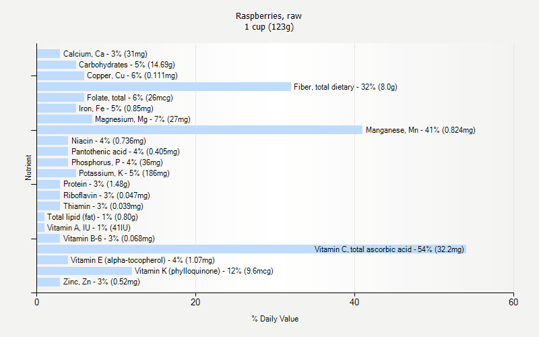Click the Fiber, total dietary - 32% label
Viewport: 539px width, 337px height.
coord(346,87)
